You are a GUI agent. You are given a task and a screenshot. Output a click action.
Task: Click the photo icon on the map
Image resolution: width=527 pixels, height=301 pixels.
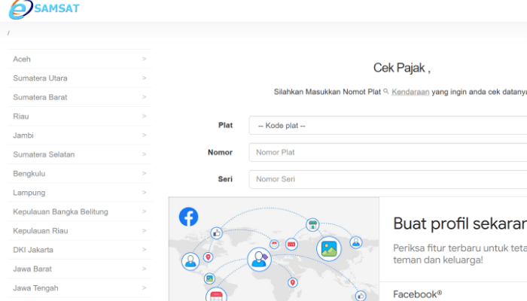328,248
